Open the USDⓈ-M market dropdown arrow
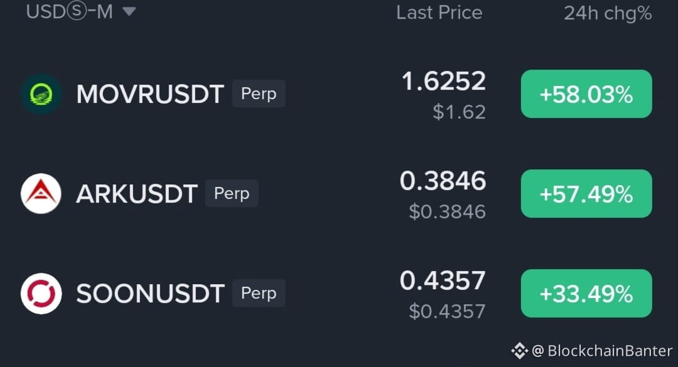Screen dimensions: 678x367 [x=129, y=12]
